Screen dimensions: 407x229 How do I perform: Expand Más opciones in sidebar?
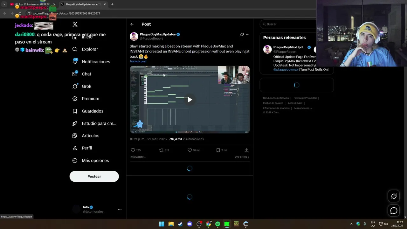pos(91,160)
